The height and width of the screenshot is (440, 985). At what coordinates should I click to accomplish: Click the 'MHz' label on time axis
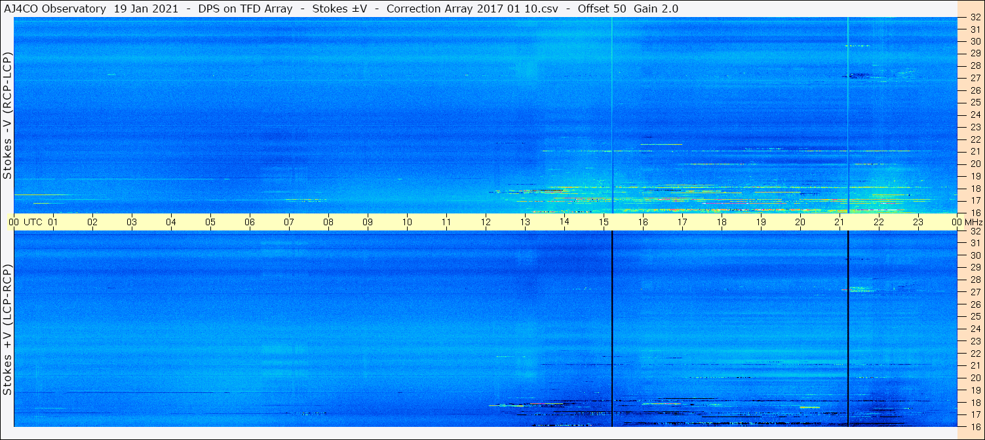973,222
